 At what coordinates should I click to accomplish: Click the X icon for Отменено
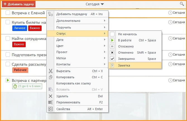tap(112, 53)
